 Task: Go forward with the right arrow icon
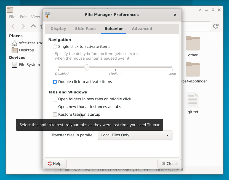click(x=23, y=26)
